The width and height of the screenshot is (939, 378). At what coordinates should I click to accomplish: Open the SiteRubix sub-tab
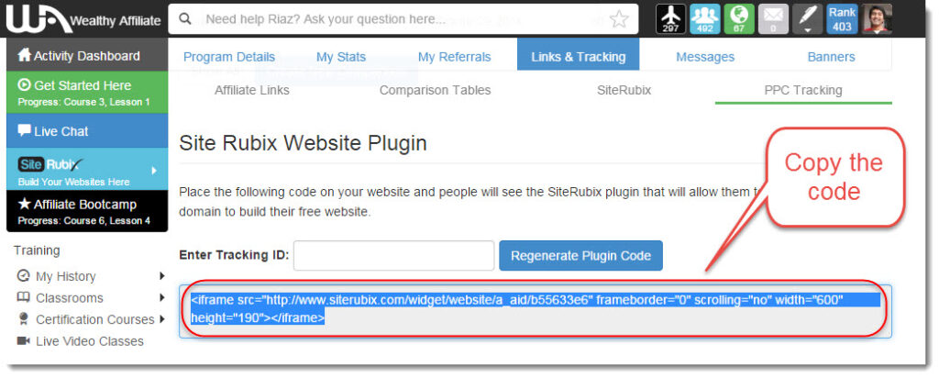tap(624, 91)
